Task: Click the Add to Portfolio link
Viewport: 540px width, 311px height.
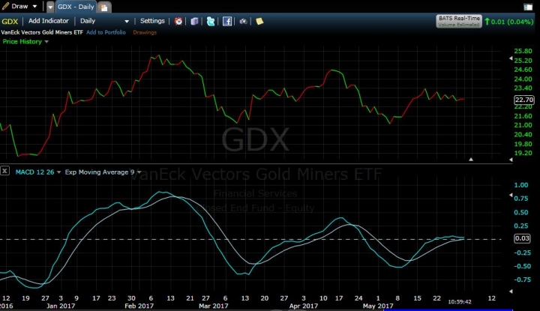Action: tap(106, 32)
